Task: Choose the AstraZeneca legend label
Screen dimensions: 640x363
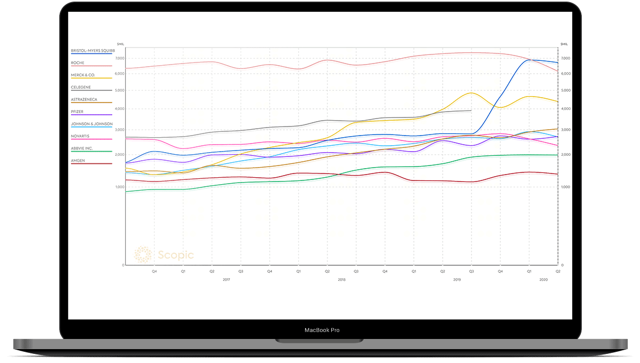Action: [84, 99]
